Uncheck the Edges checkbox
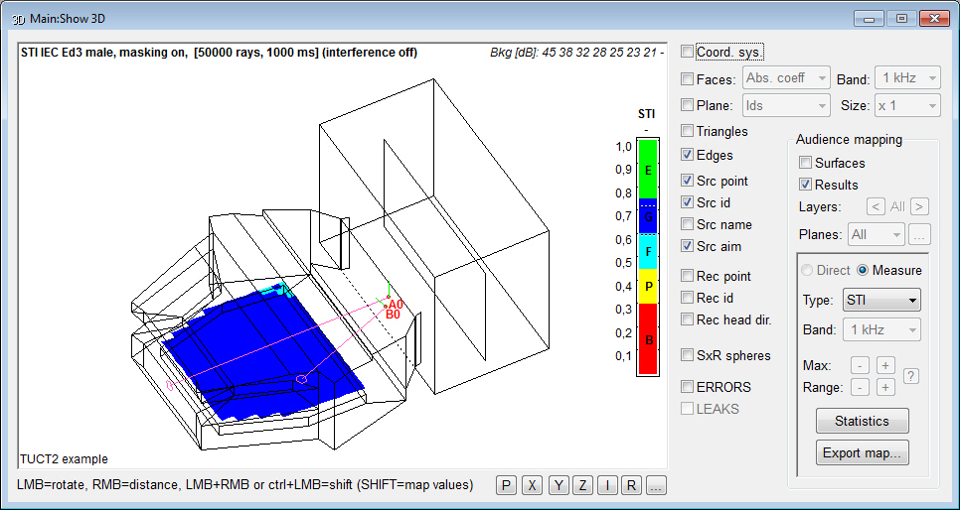The height and width of the screenshot is (510, 960). point(687,156)
